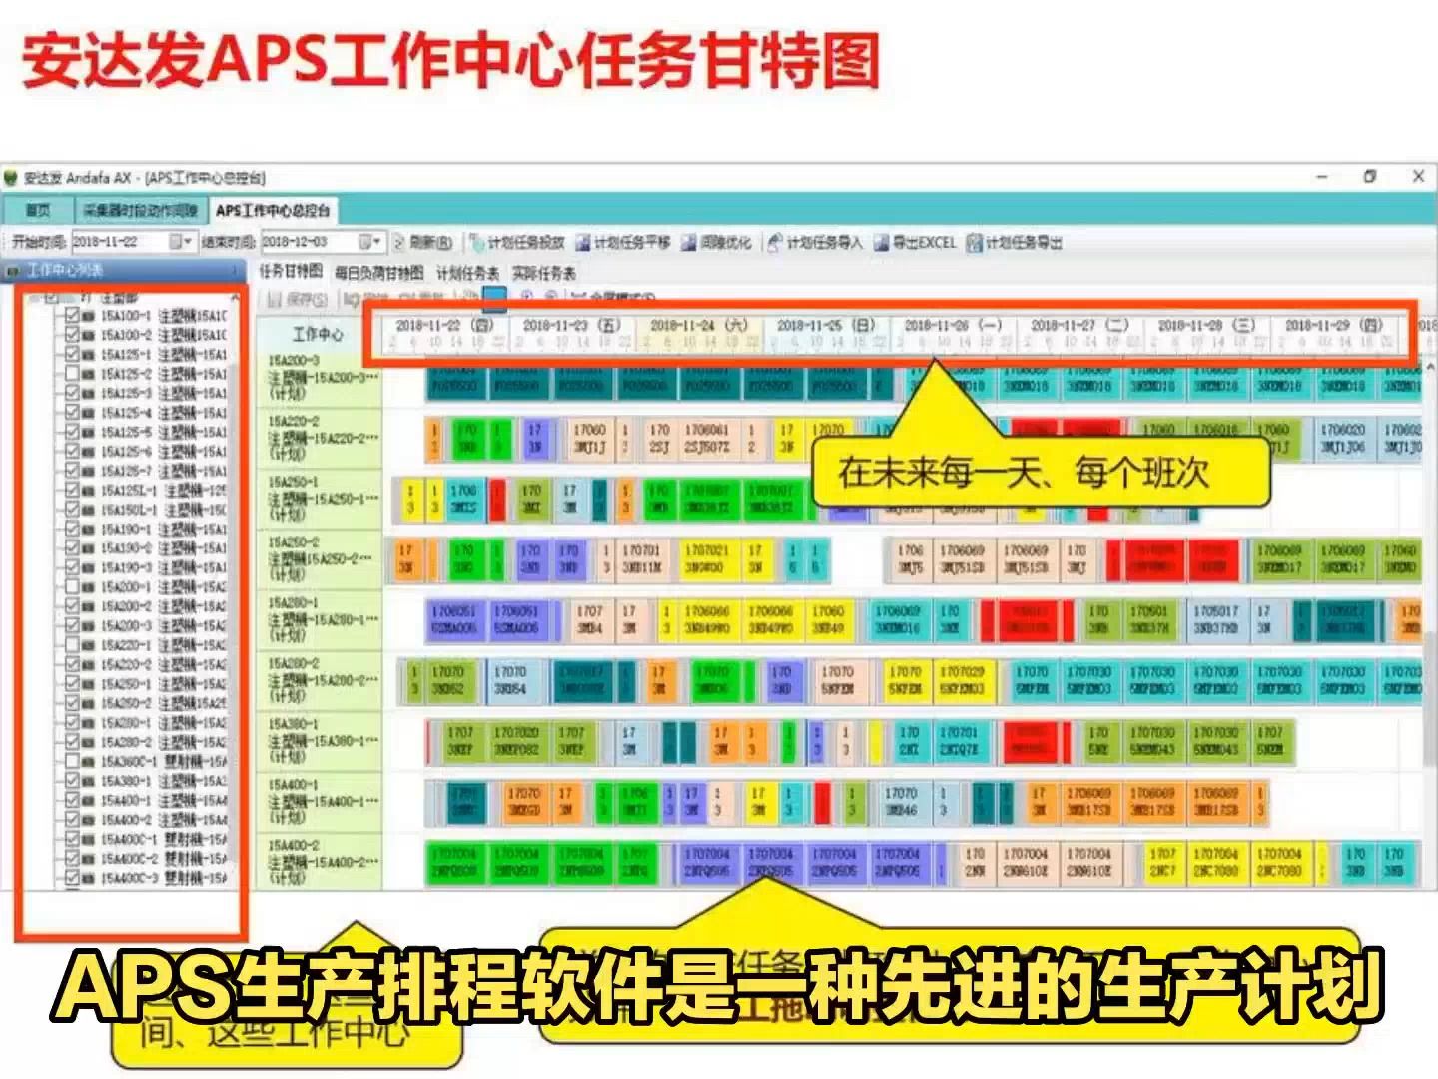Uncheck the 15A250-2 work center
Screen dimensions: 1438x1079
tap(72, 703)
